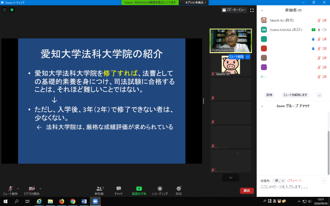Image resolution: width=330 pixels, height=206 pixels.
Task: Expand audio options arrow next to mute
Action: (x=18, y=188)
